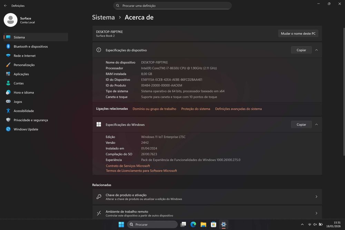This screenshot has height=230, width=345.
Task: Click the muted volume tray icon
Action: pos(315,224)
